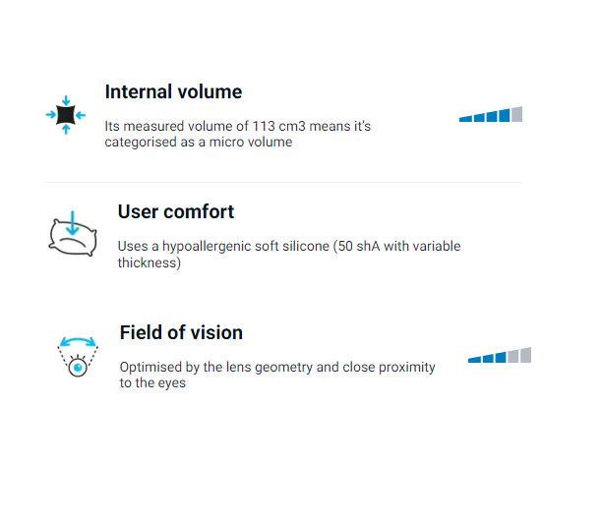Viewport: 601px width, 523px height.
Task: Click the last grey bar of Field of vision rating
Action: pos(526,354)
